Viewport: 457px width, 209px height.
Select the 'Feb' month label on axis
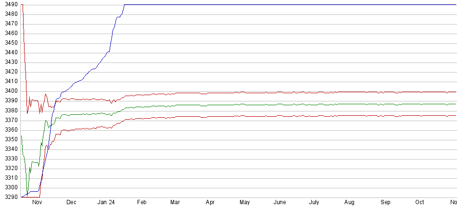141,203
